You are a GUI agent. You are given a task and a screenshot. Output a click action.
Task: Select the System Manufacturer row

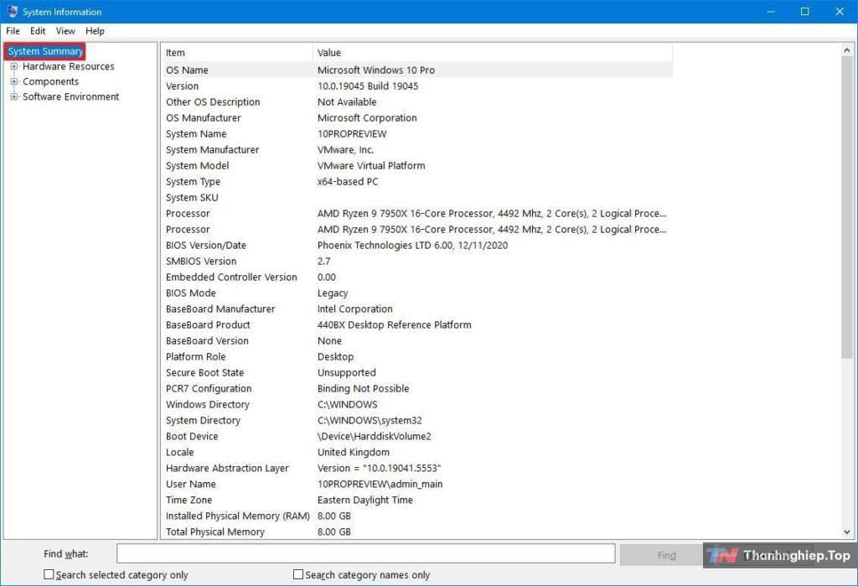[x=417, y=149]
